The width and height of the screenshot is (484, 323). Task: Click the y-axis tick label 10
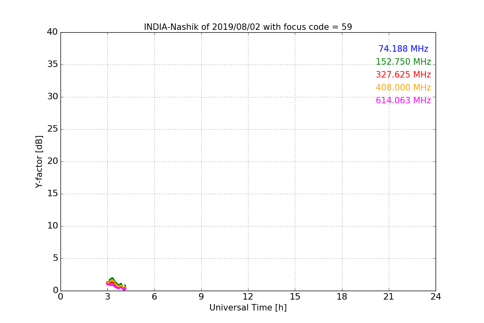click(x=52, y=226)
